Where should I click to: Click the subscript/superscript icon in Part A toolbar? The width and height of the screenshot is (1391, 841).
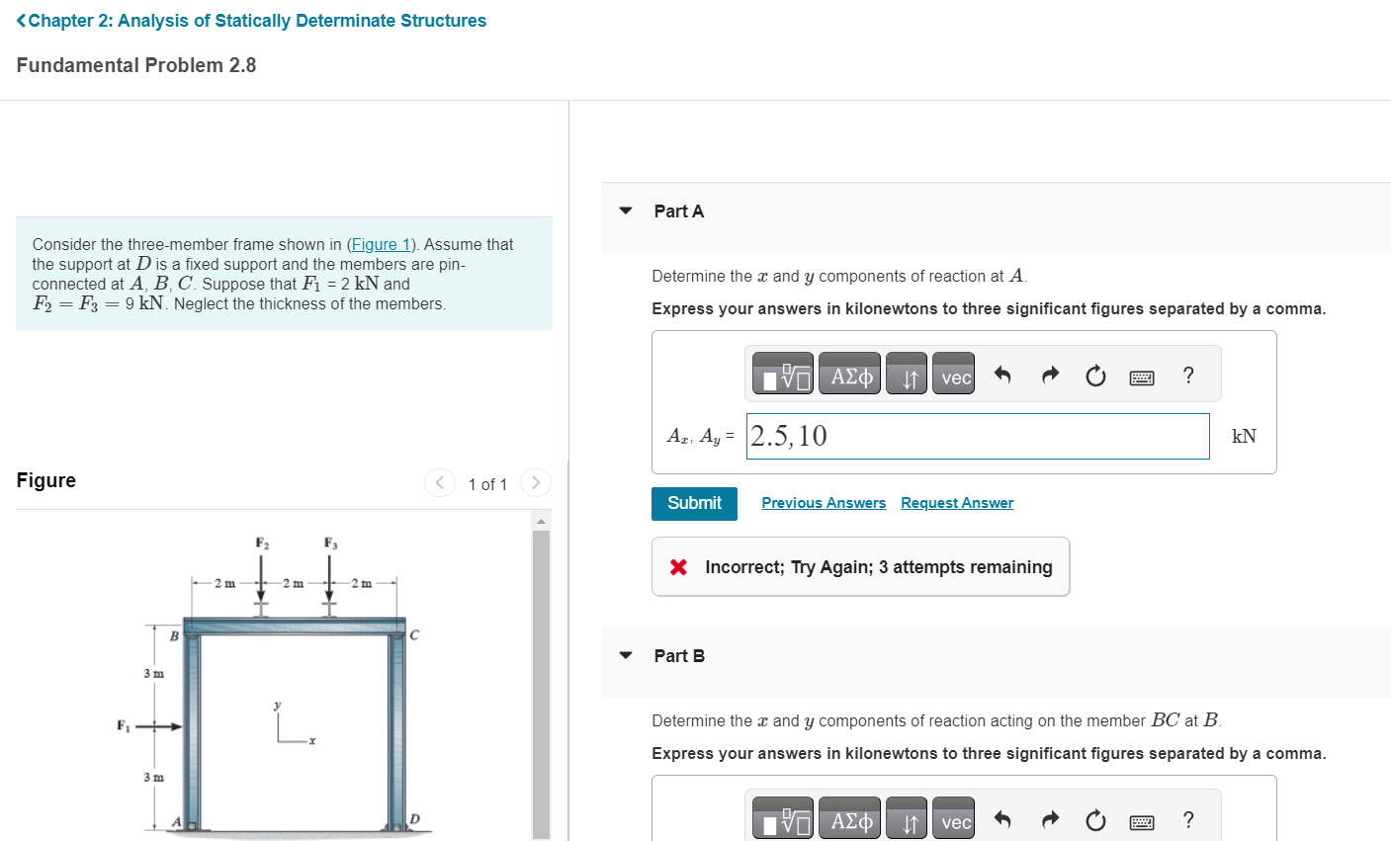907,374
